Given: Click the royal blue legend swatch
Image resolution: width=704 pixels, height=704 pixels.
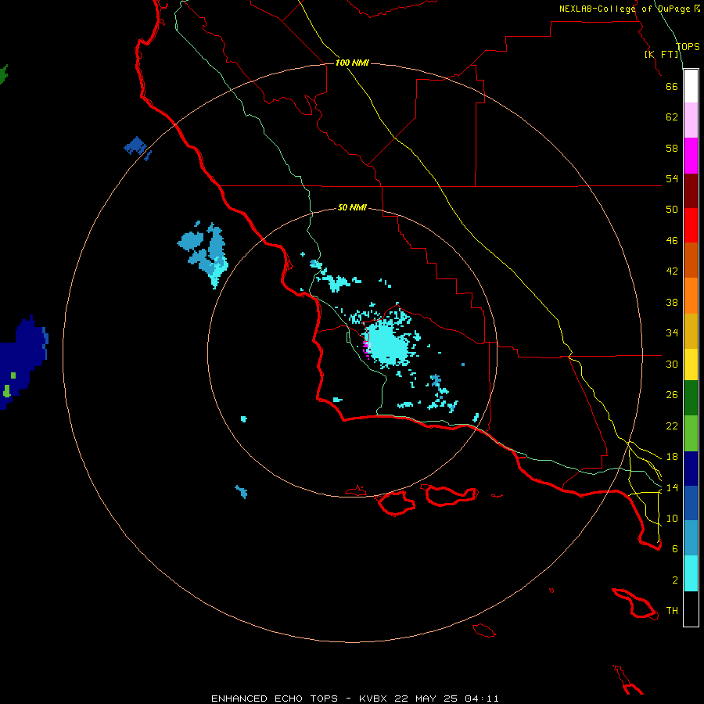Looking at the screenshot, I should (x=691, y=503).
